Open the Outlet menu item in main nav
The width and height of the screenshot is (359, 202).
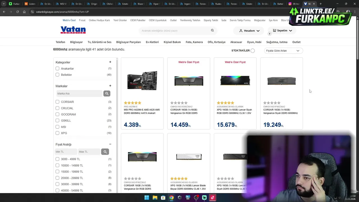(296, 42)
